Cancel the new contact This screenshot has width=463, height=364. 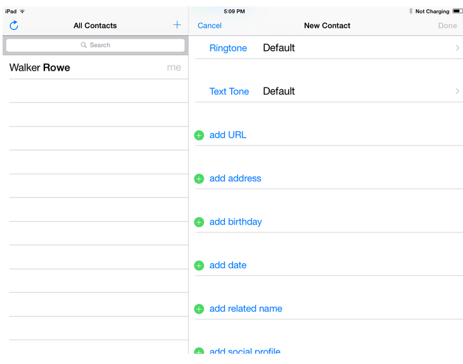click(210, 26)
